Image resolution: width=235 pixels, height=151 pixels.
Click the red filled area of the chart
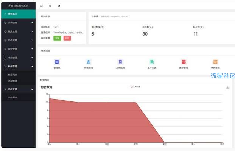point(97,121)
